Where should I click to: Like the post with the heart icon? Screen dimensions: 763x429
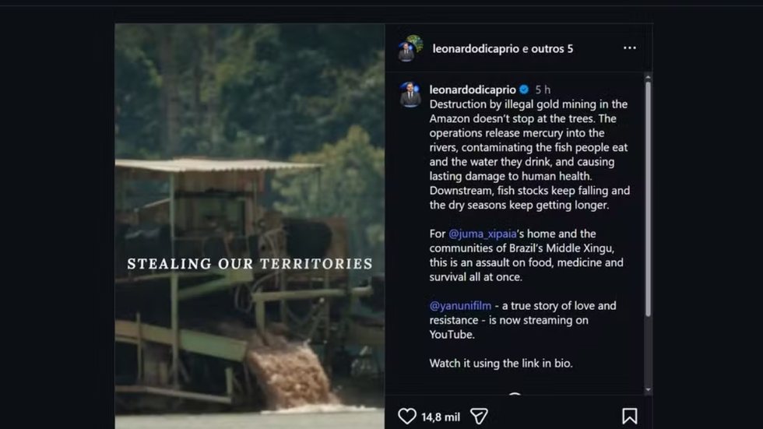coord(406,417)
